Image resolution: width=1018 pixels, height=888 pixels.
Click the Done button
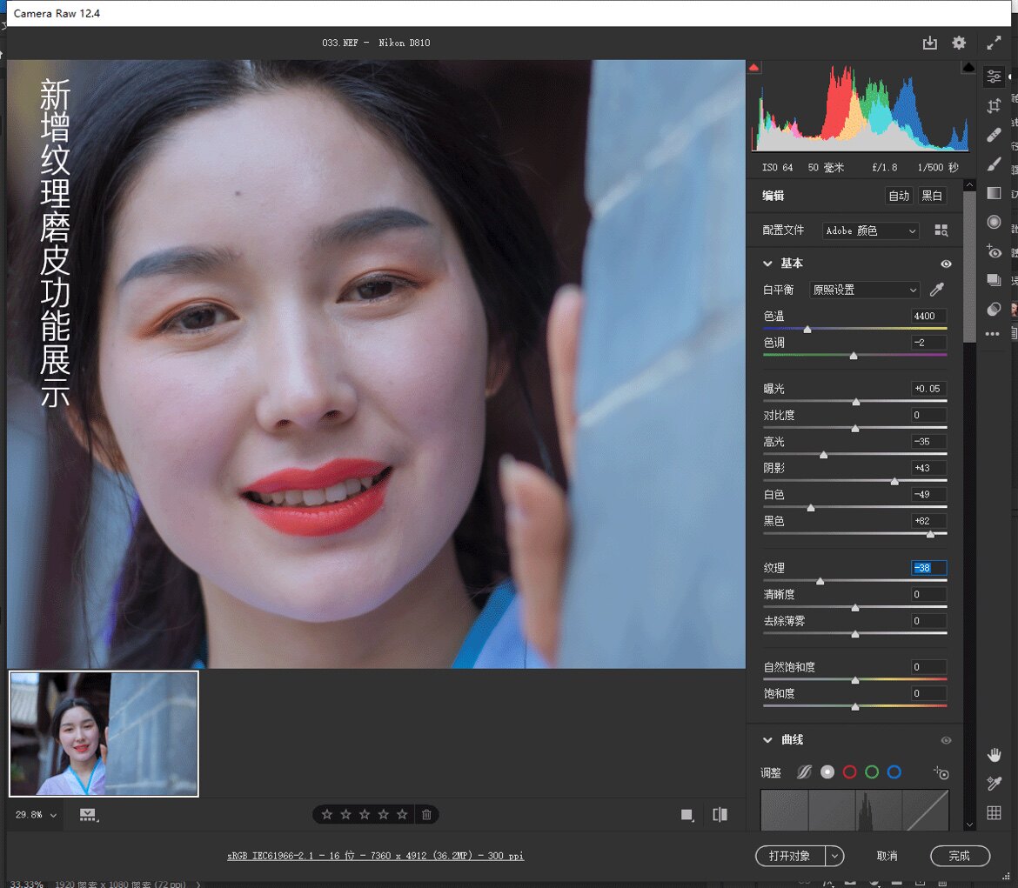click(960, 856)
